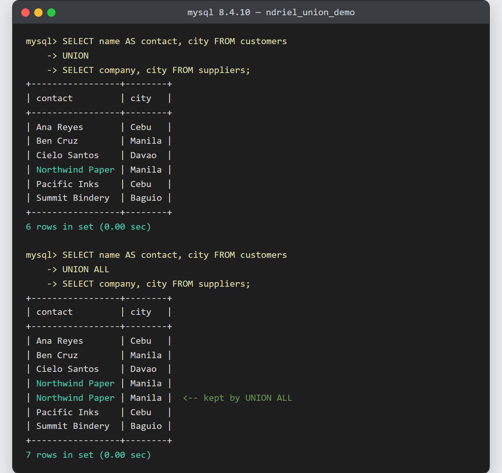
Task: Click "Summit Bindery" in the seven-row result
Action: (x=73, y=426)
